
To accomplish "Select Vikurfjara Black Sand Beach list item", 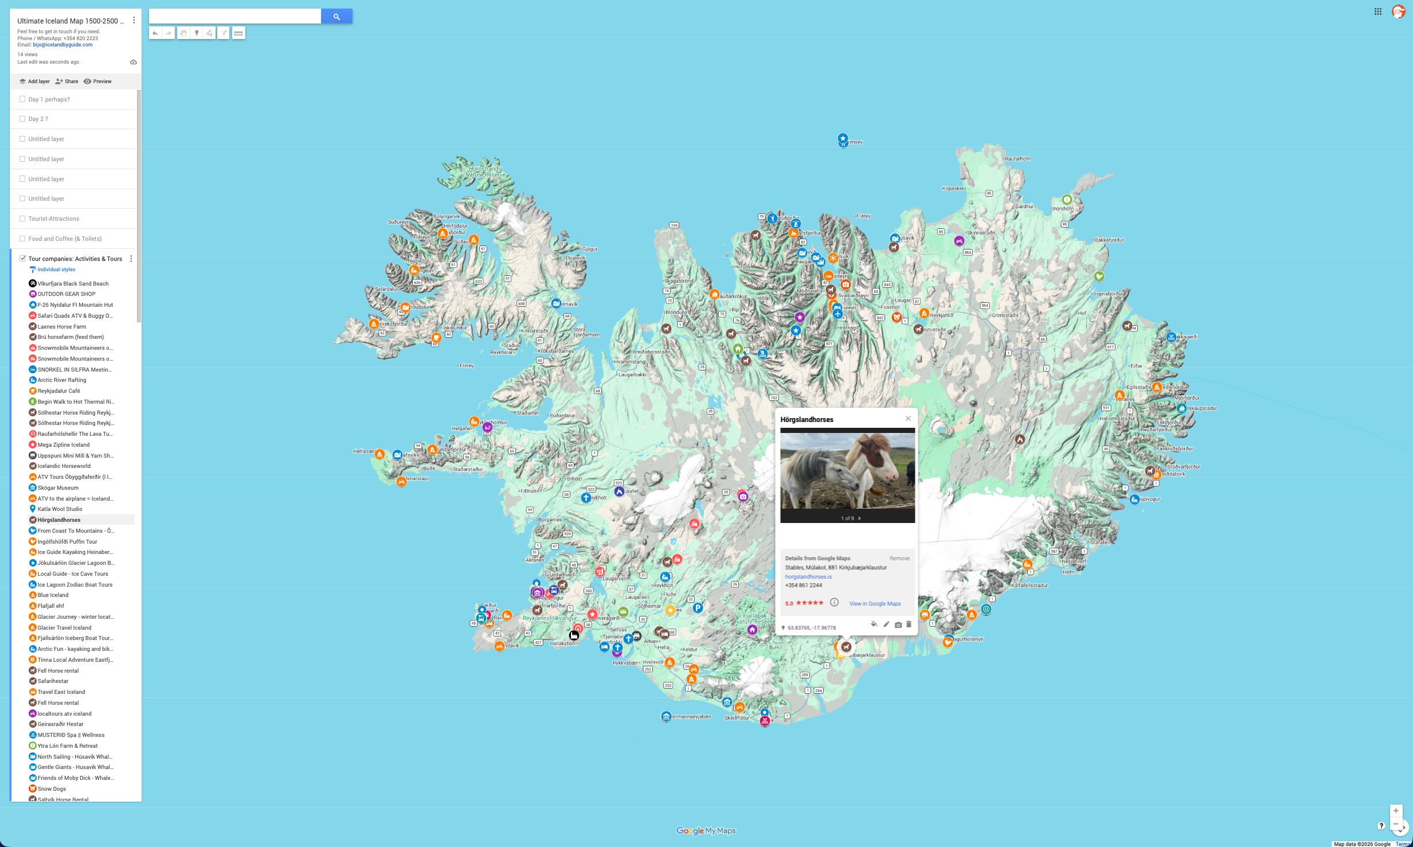I will 73,283.
